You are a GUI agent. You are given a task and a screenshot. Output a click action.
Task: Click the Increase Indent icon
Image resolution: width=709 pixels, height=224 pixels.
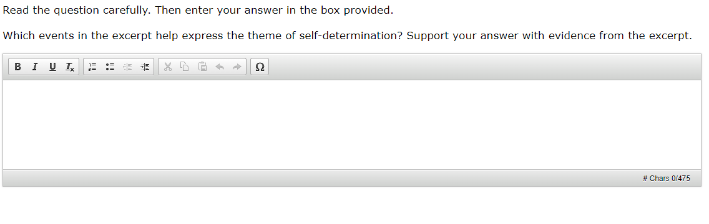(145, 67)
